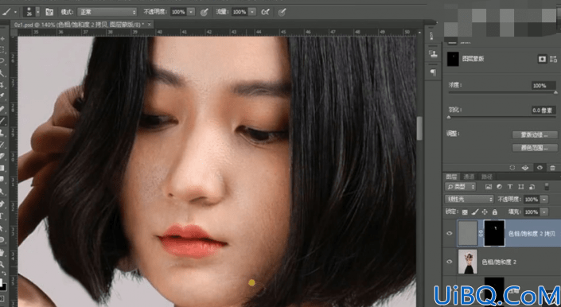The width and height of the screenshot is (561, 307).
Task: Expand the layer 不透明度 slider arrow
Action: pos(544,199)
